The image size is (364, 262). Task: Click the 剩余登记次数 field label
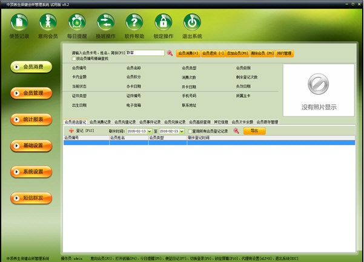(247, 77)
